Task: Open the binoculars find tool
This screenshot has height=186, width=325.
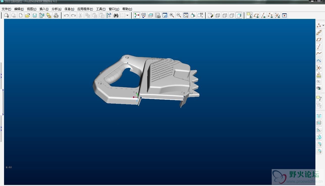Action: (x=116, y=15)
